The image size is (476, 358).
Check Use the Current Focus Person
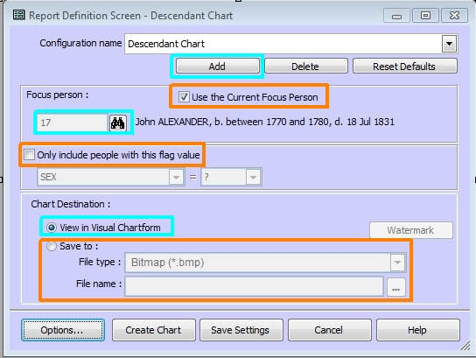(184, 97)
